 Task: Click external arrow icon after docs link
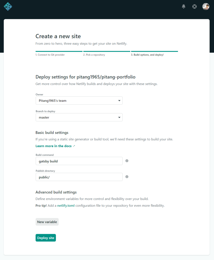74,146
